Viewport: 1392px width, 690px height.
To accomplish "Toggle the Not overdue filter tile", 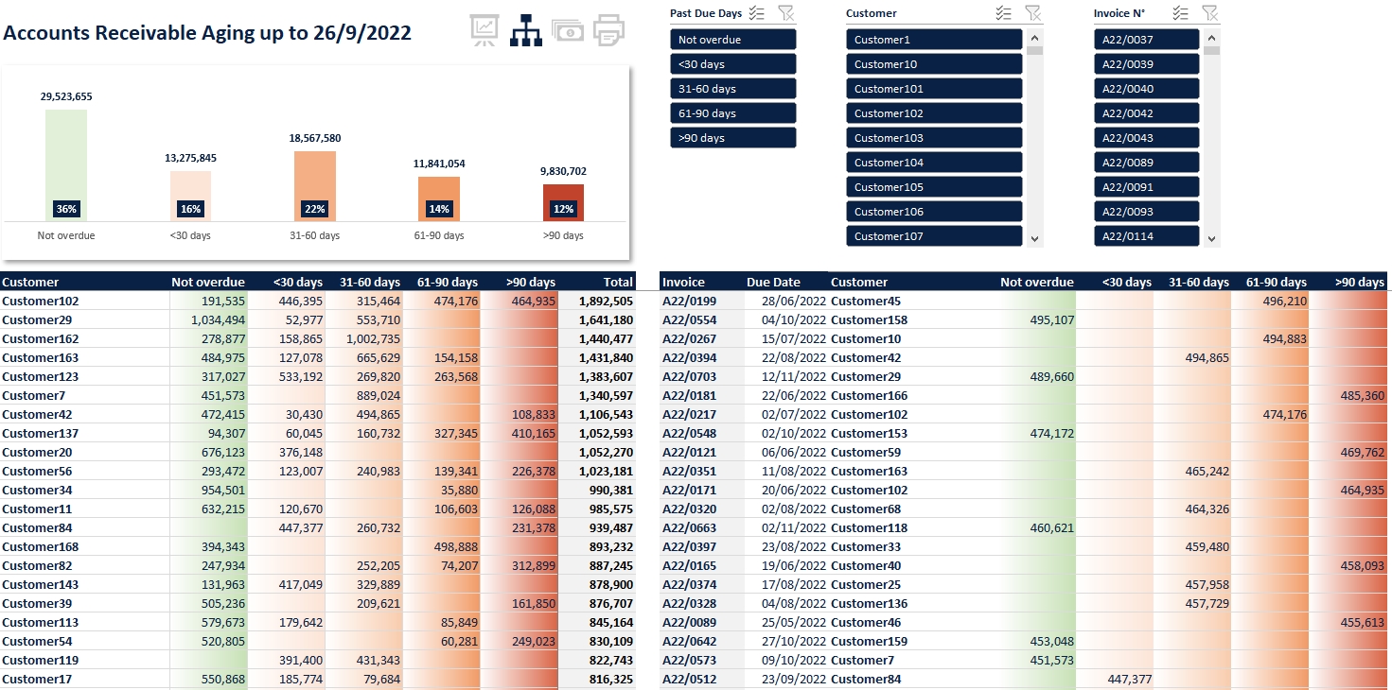I will [x=732, y=39].
